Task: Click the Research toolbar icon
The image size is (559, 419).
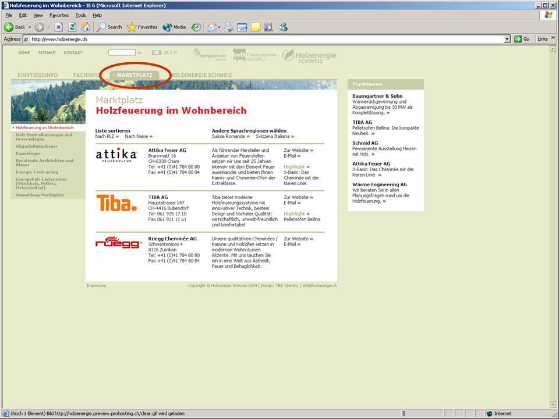Action: click(268, 27)
